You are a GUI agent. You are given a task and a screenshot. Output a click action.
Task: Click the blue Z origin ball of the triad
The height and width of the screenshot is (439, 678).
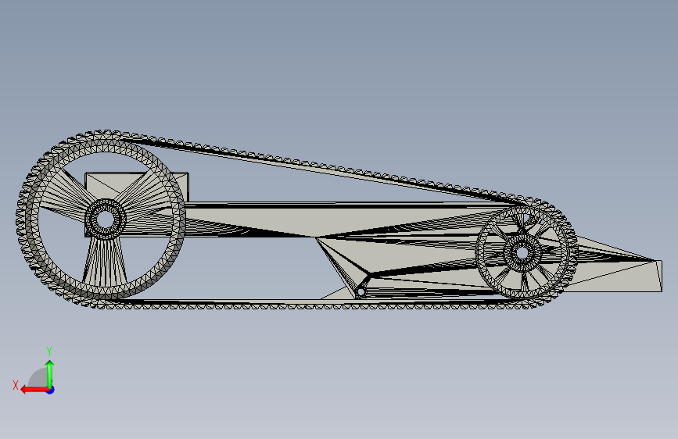[51, 390]
